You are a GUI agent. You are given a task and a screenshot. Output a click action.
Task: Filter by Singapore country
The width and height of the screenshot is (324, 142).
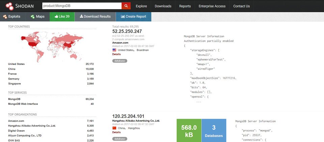coord(15,84)
